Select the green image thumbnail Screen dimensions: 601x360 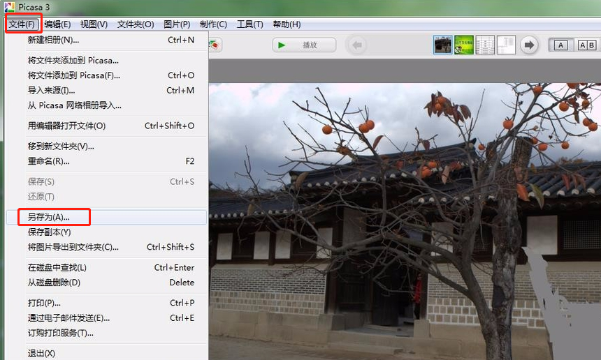pos(464,45)
